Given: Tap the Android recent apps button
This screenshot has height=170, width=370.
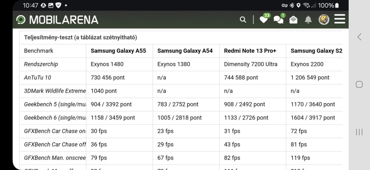Looking at the screenshot, I should pos(359,132).
